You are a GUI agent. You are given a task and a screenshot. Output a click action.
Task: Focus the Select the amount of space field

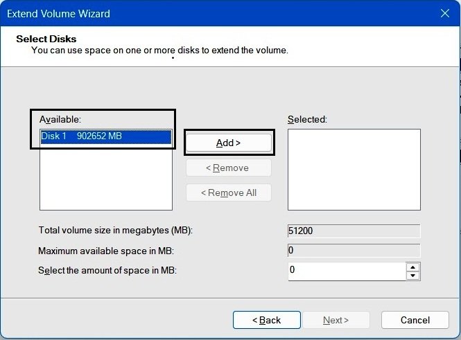click(x=347, y=271)
